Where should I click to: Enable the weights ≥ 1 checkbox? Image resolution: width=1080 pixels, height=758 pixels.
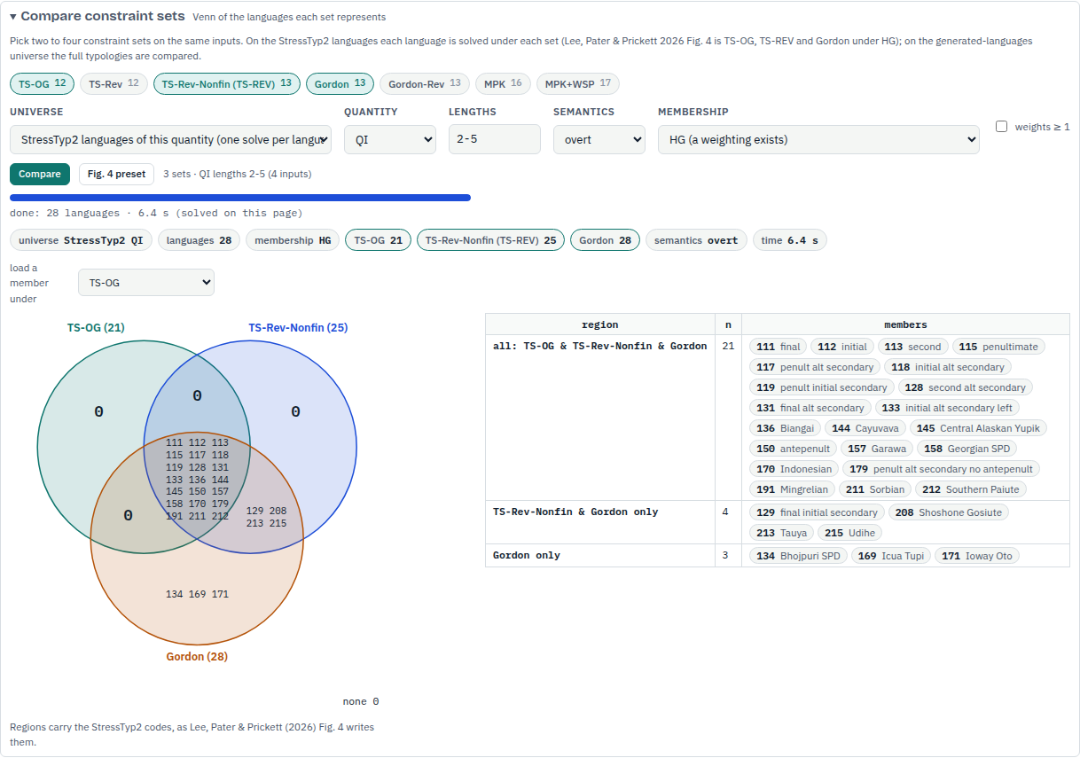(x=1002, y=127)
